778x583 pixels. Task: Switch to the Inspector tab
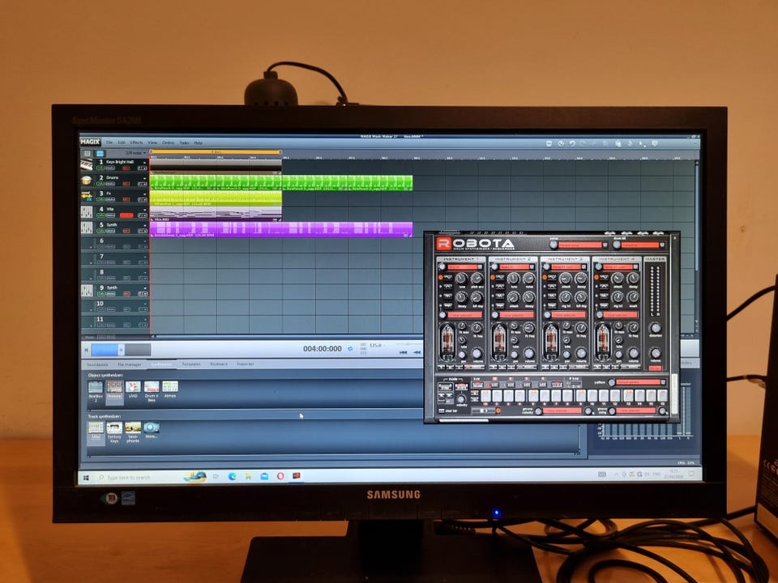click(x=245, y=364)
